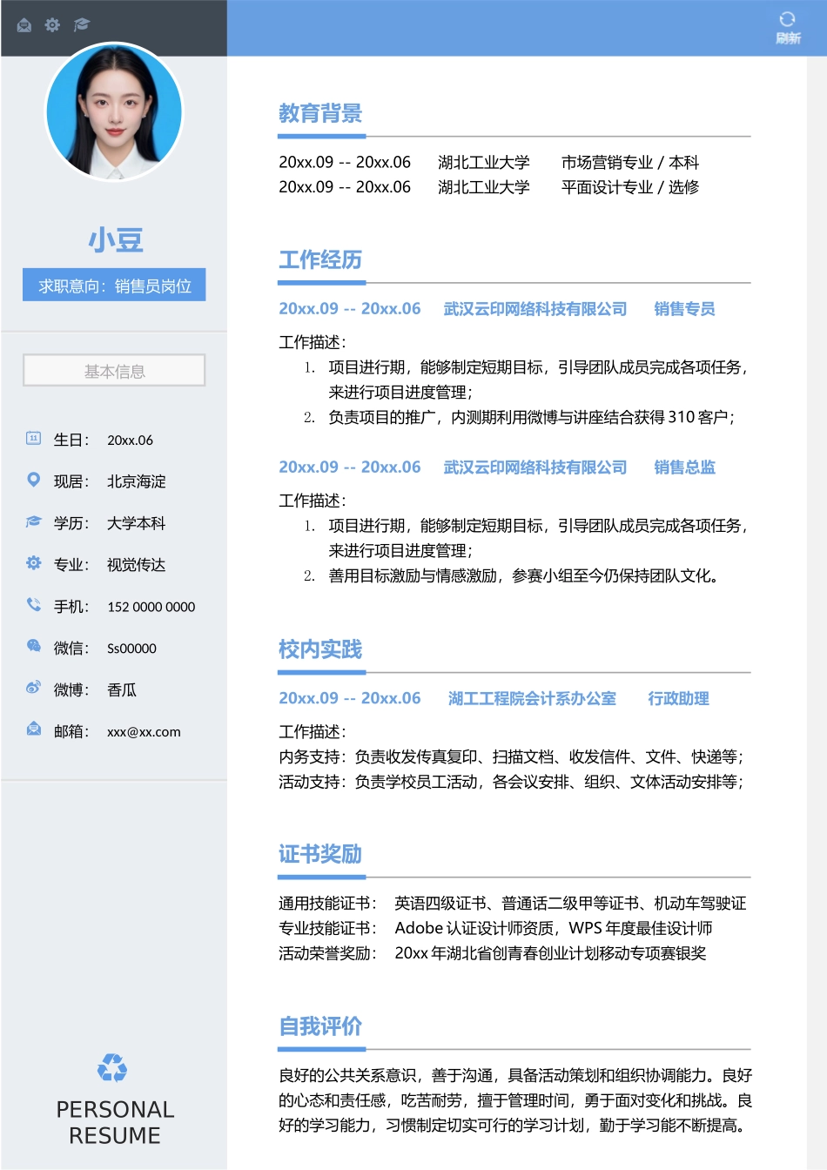
Task: Click 平面设计专业 / 选修 text
Action: click(x=630, y=186)
